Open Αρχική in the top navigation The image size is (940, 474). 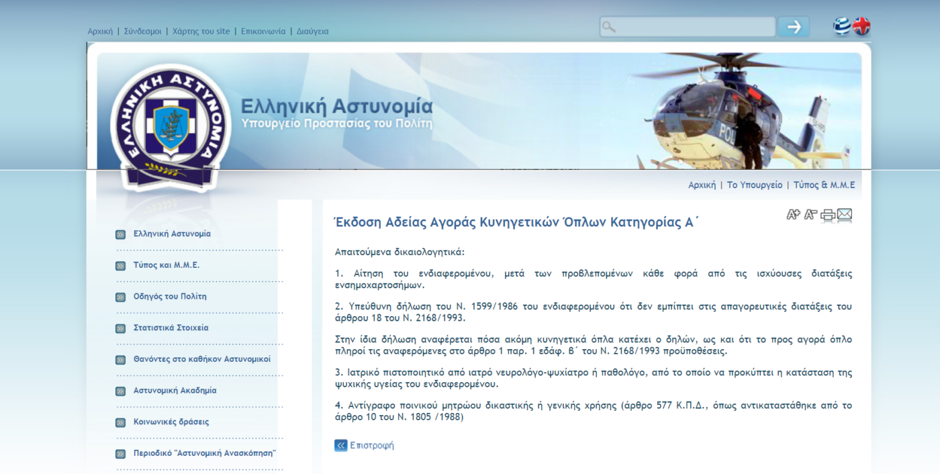(x=100, y=32)
